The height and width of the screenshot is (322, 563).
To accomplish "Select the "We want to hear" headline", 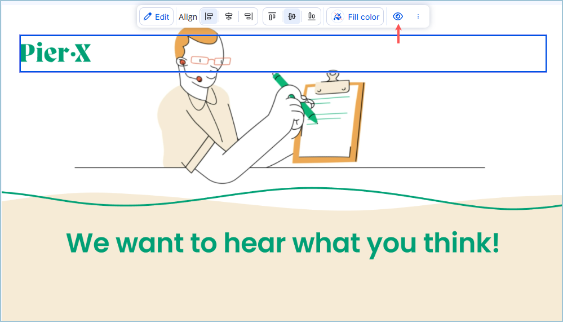I will click(x=282, y=243).
